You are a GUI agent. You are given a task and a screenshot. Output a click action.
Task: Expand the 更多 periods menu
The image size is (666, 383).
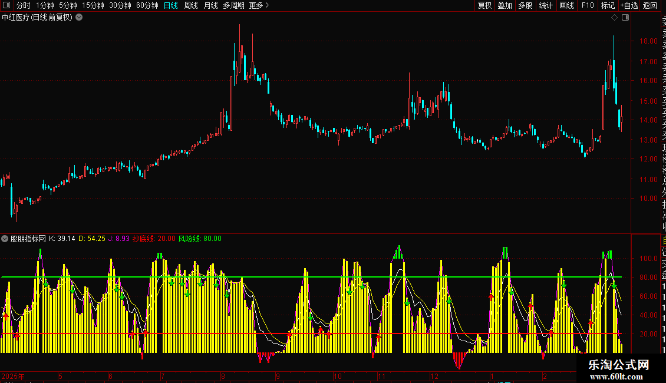pos(259,5)
